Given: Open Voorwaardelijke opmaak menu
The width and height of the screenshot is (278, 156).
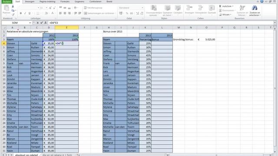Looking at the screenshot, I should click(154, 10).
